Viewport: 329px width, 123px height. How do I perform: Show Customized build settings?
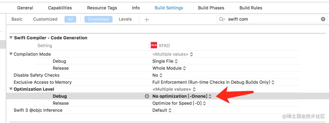pos(45,19)
